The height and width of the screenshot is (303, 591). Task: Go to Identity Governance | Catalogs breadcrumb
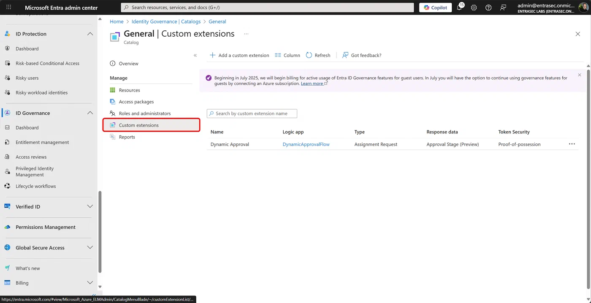tap(166, 22)
